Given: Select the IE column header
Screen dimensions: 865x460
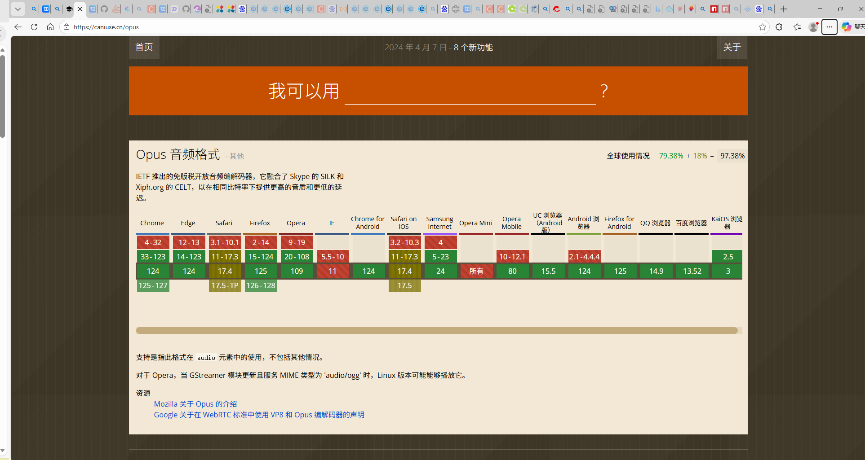Looking at the screenshot, I should (332, 223).
